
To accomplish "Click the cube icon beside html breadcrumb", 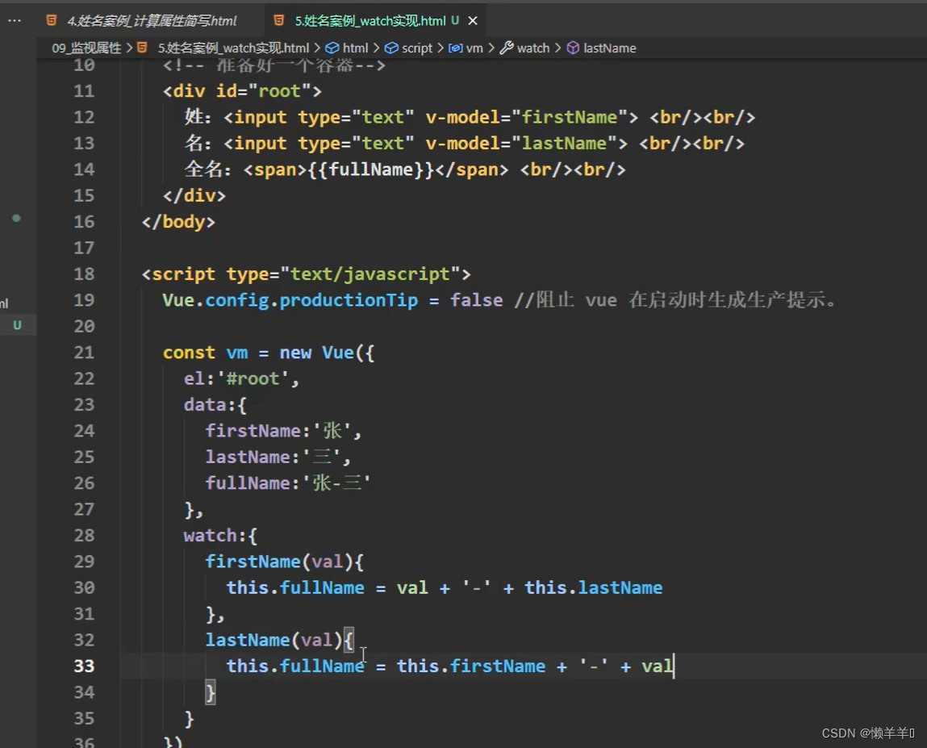I will pos(332,48).
